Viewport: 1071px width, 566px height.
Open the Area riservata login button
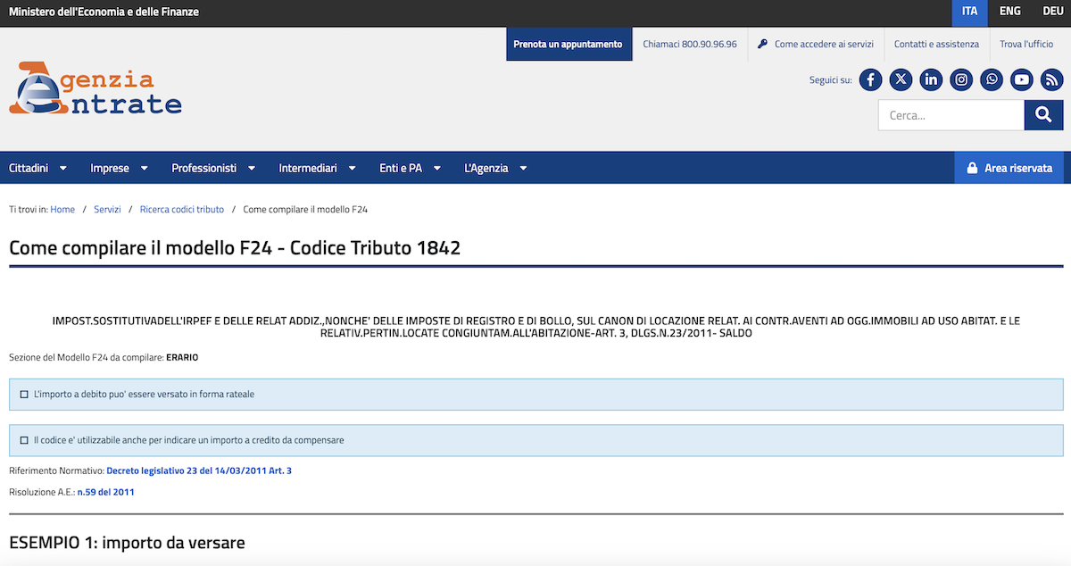[1009, 168]
